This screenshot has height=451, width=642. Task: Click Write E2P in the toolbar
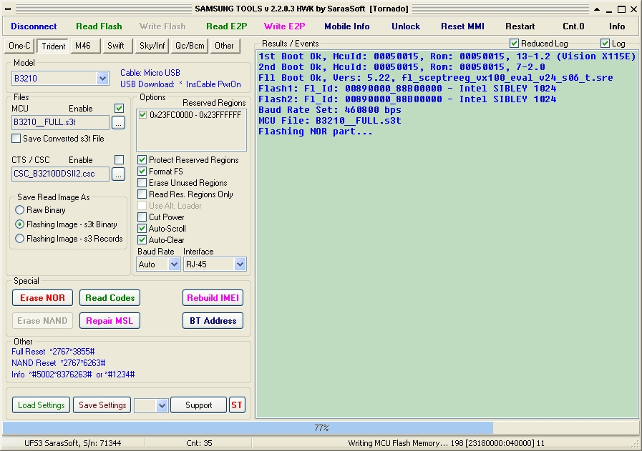(284, 26)
